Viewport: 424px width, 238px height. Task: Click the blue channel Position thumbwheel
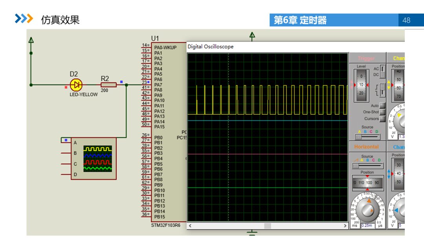(x=398, y=174)
